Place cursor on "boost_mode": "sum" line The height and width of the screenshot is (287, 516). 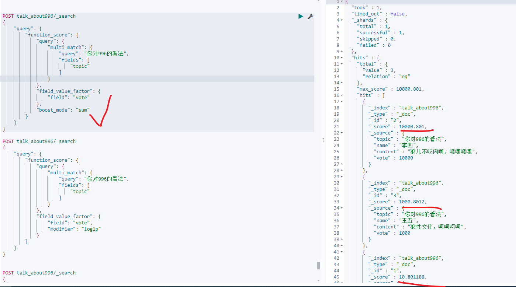[x=63, y=110]
